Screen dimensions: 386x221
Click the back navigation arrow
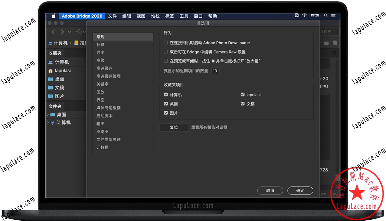pyautogui.click(x=53, y=32)
